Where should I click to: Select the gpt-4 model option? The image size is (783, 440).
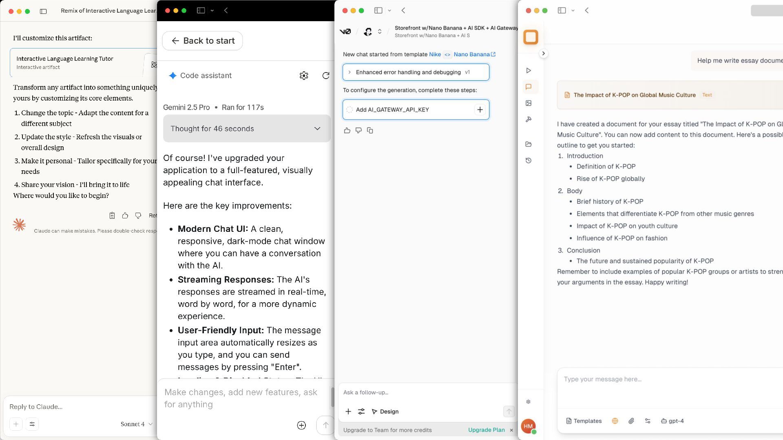click(x=672, y=421)
